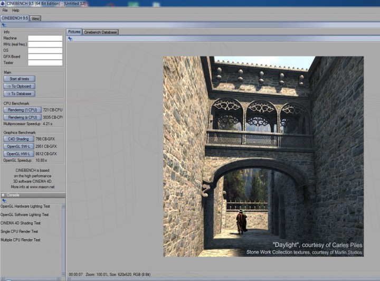The image size is (380, 281).
Task: Click the 721 CB-CPU result value
Action: click(x=53, y=110)
